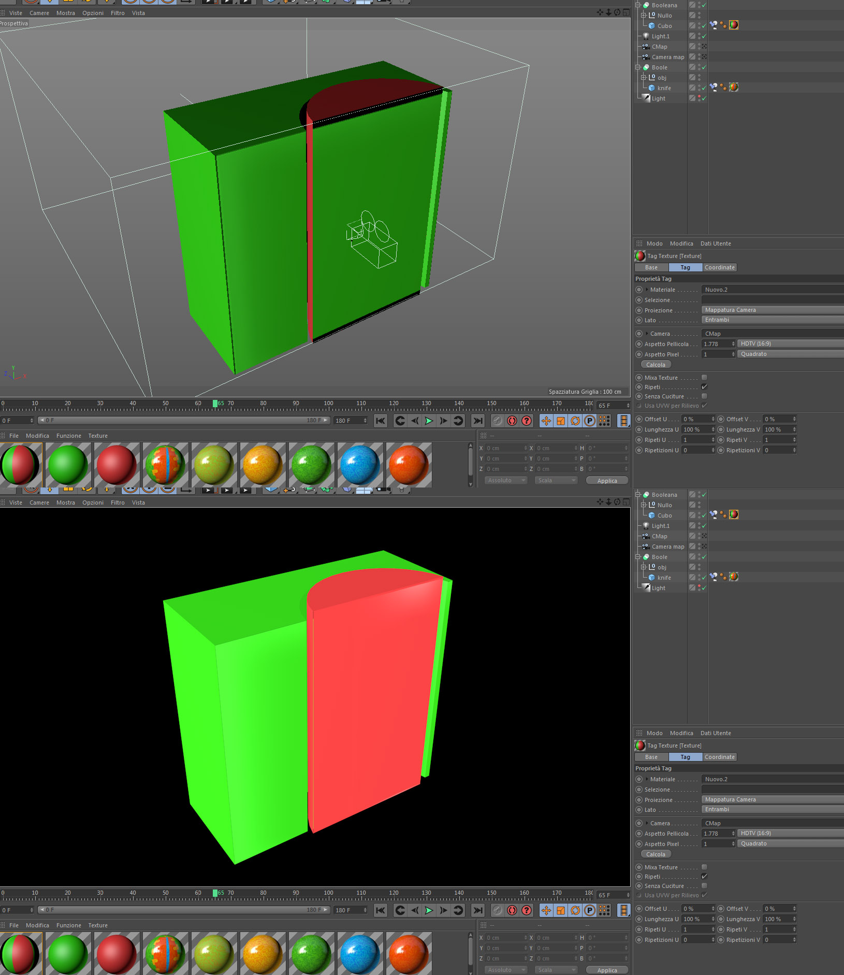Jump to animation end in lower timeline
This screenshot has width=844, height=975.
coord(478,910)
